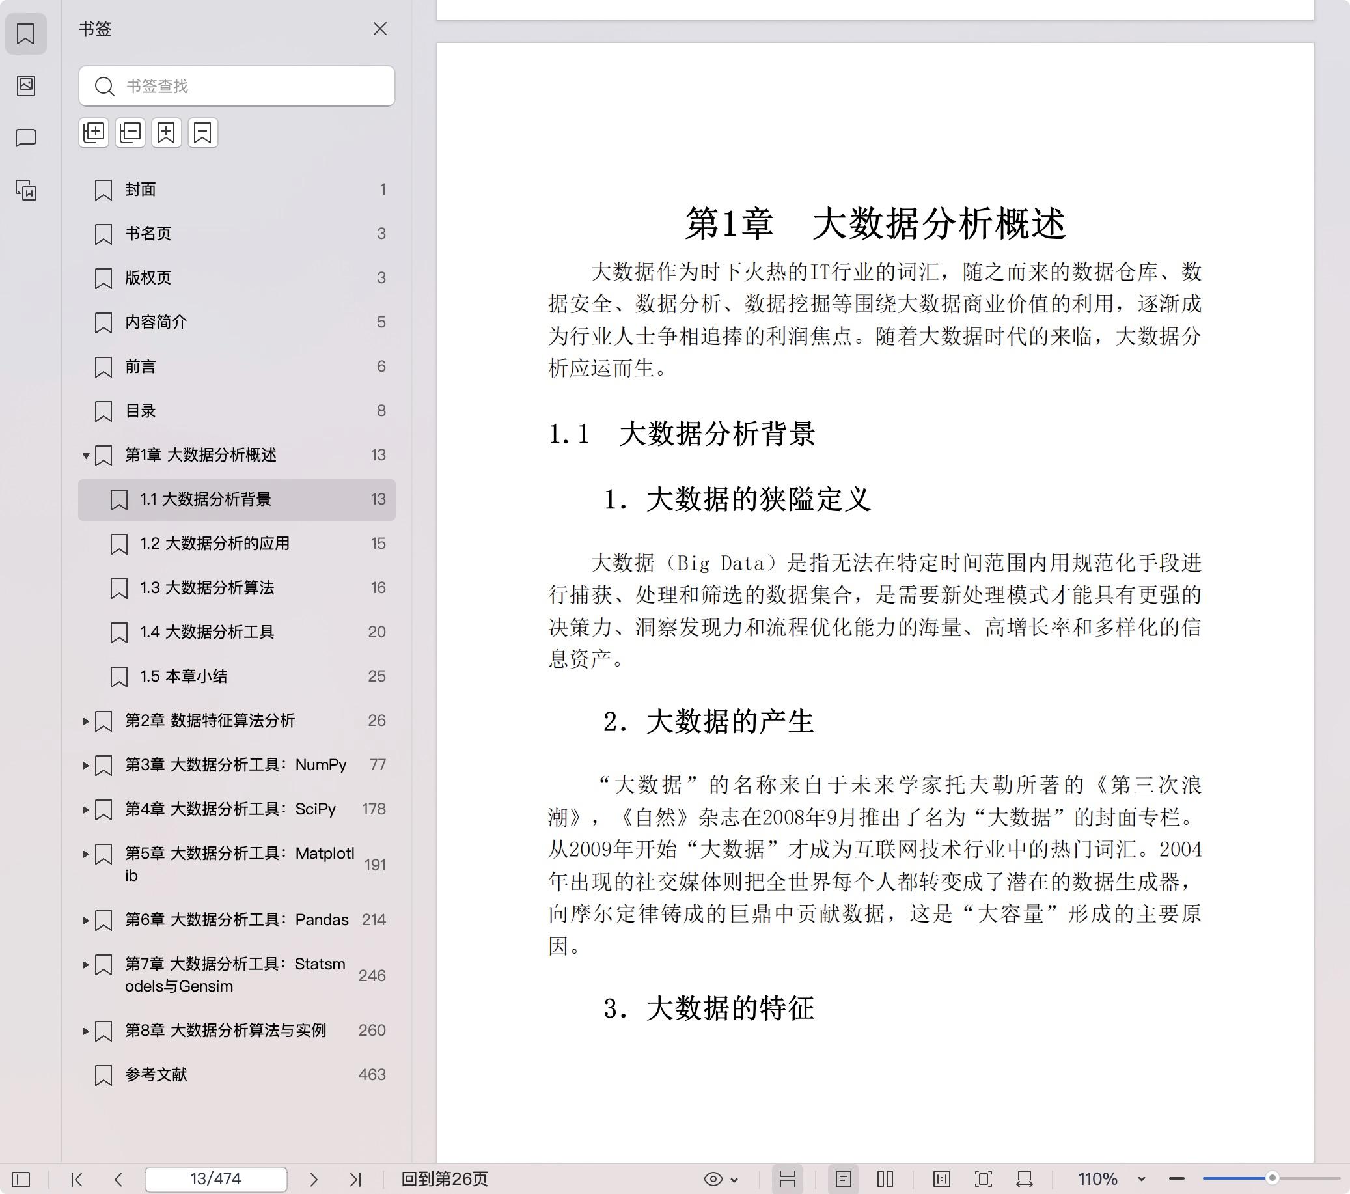1350x1194 pixels.
Task: Expand the 第2章 数据特征算法分析 bookmark
Action: pyautogui.click(x=86, y=721)
